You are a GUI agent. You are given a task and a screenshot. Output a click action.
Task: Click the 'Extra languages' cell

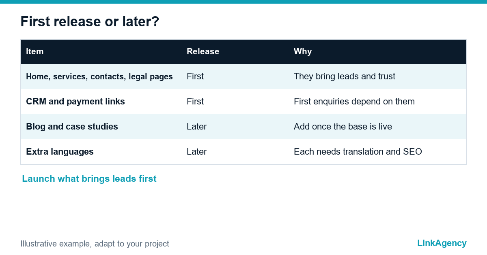pyautogui.click(x=60, y=152)
